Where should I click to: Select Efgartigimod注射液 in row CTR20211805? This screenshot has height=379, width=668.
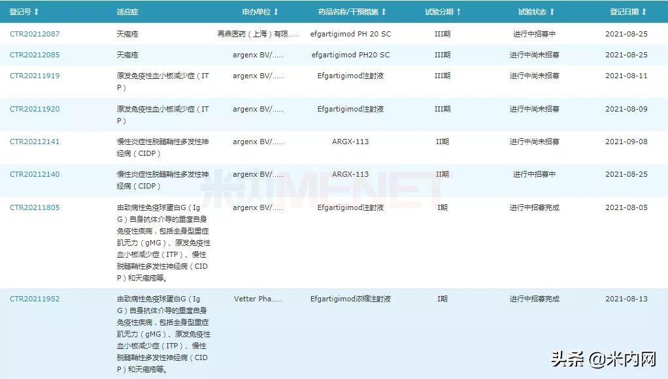click(x=350, y=207)
